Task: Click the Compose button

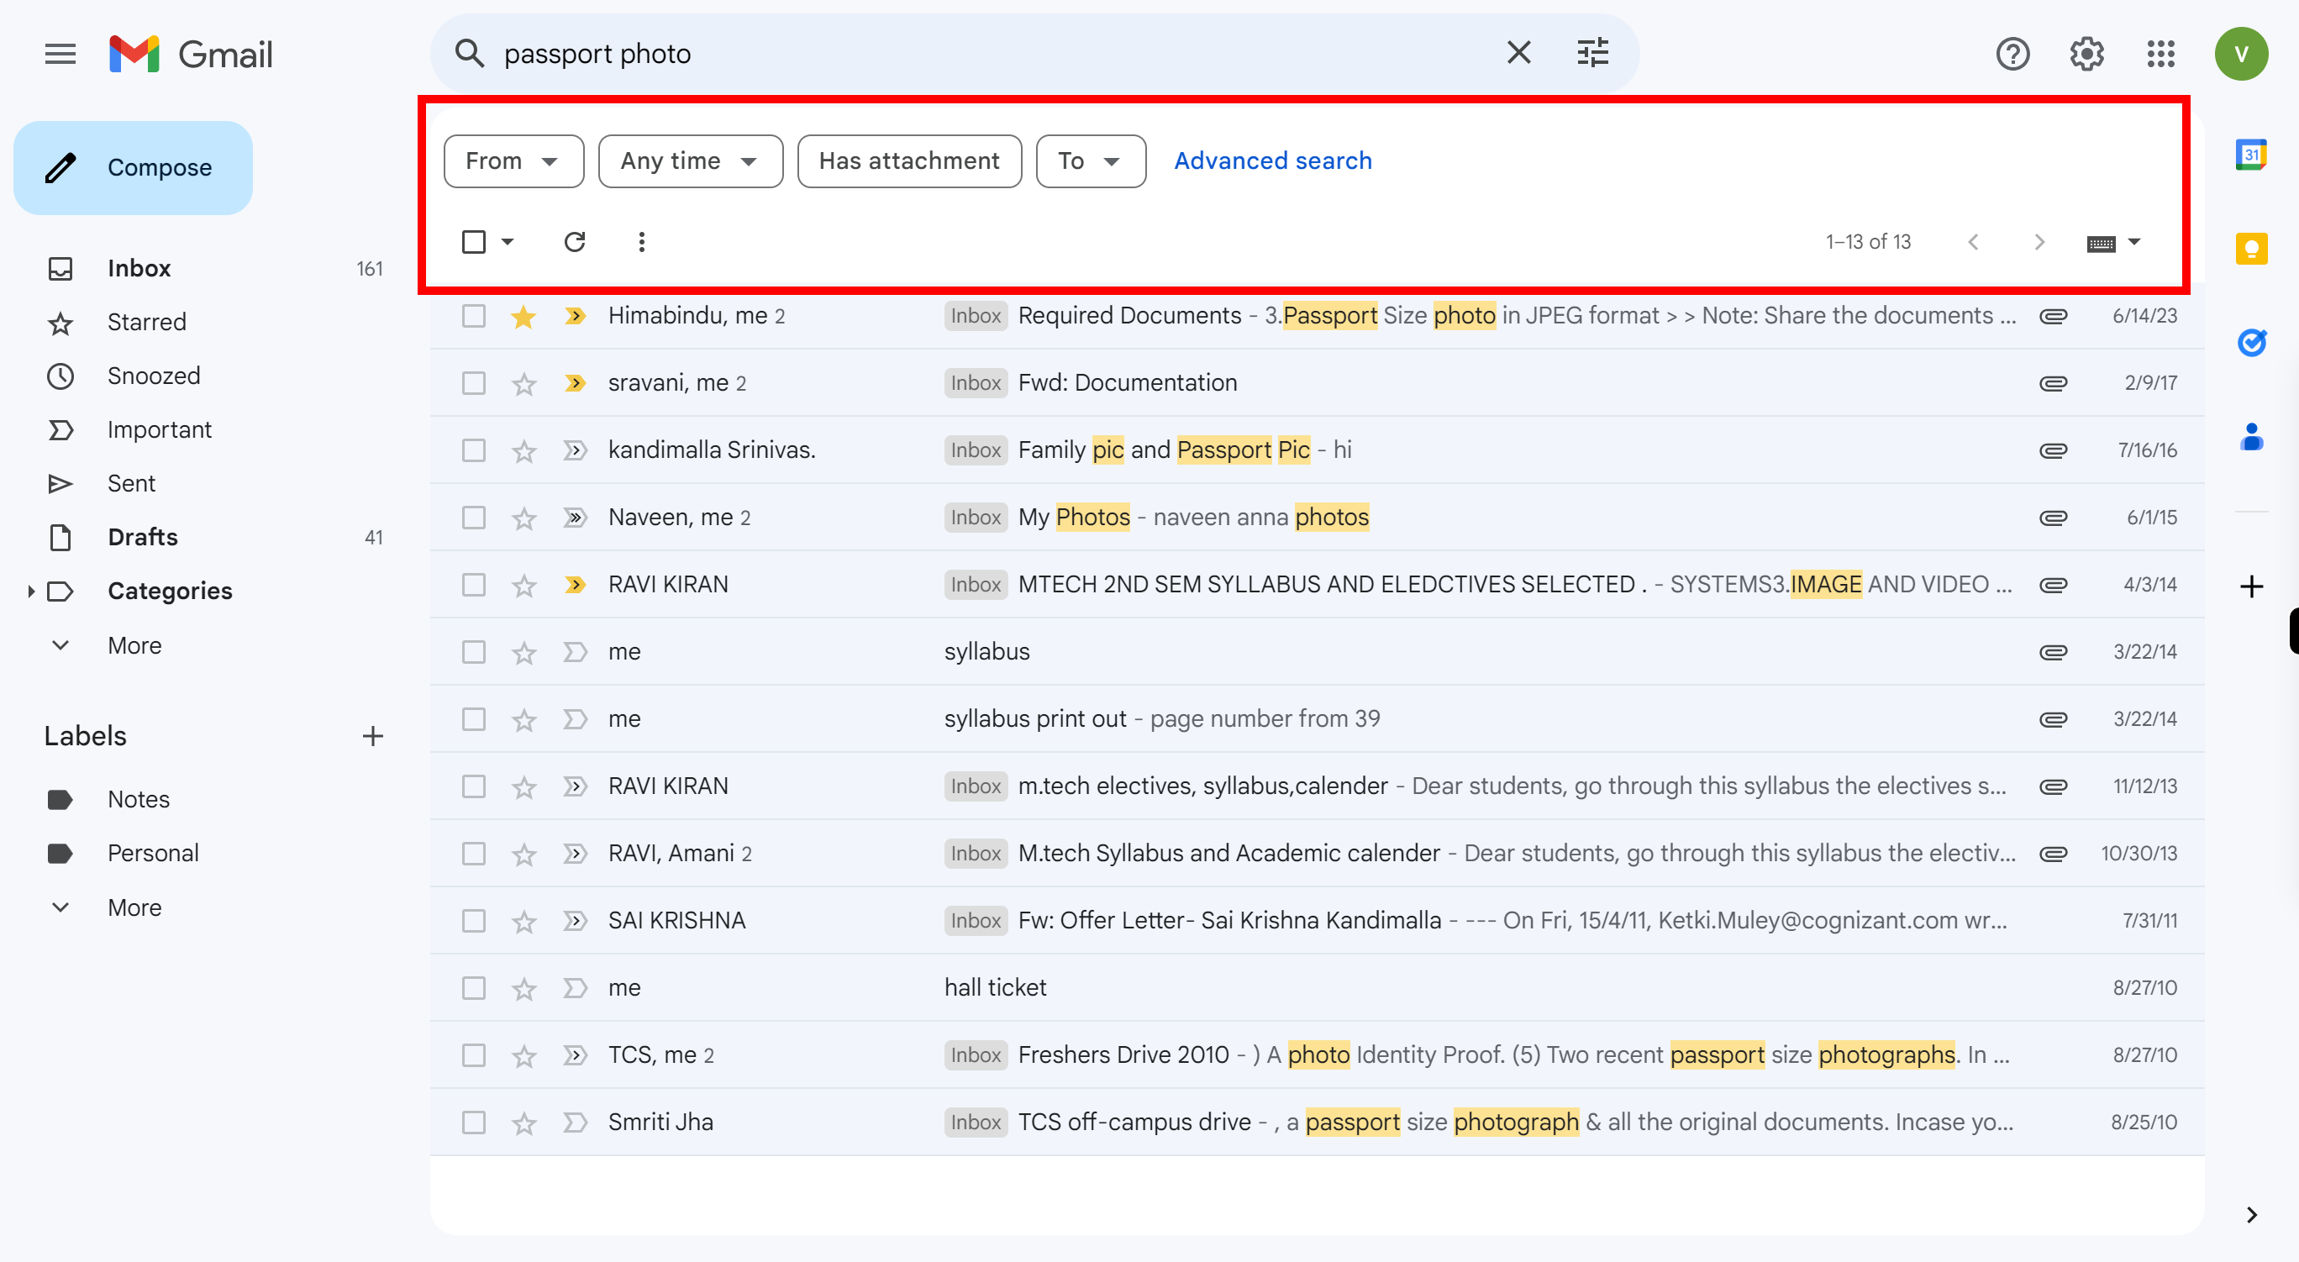Action: [x=133, y=168]
